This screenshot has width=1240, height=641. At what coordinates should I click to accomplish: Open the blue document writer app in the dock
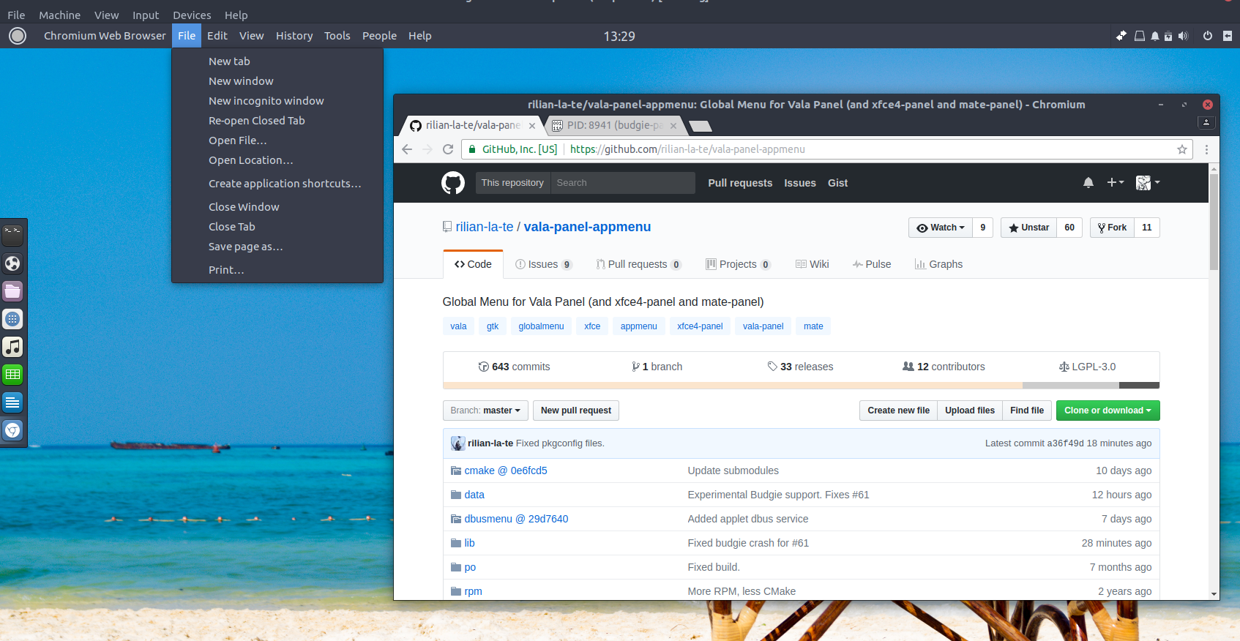click(12, 402)
